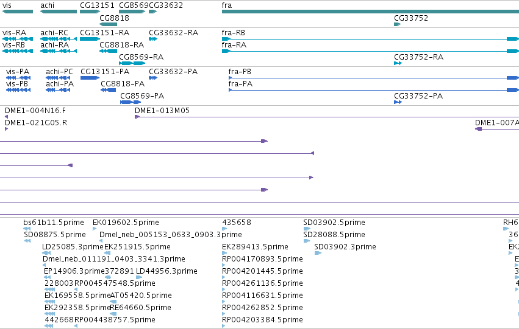Screen dimensions: 519x329
Task: Click the achi-RA transcript label
Action: coord(55,45)
